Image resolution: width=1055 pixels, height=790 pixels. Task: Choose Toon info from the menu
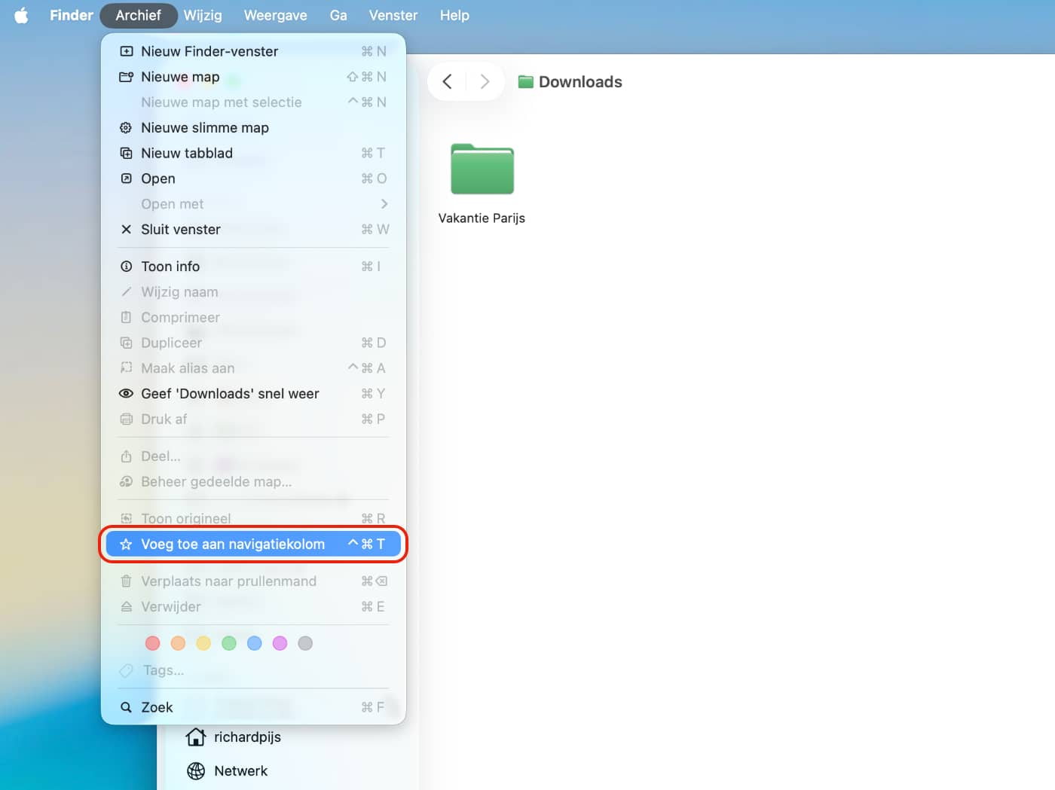click(x=170, y=266)
